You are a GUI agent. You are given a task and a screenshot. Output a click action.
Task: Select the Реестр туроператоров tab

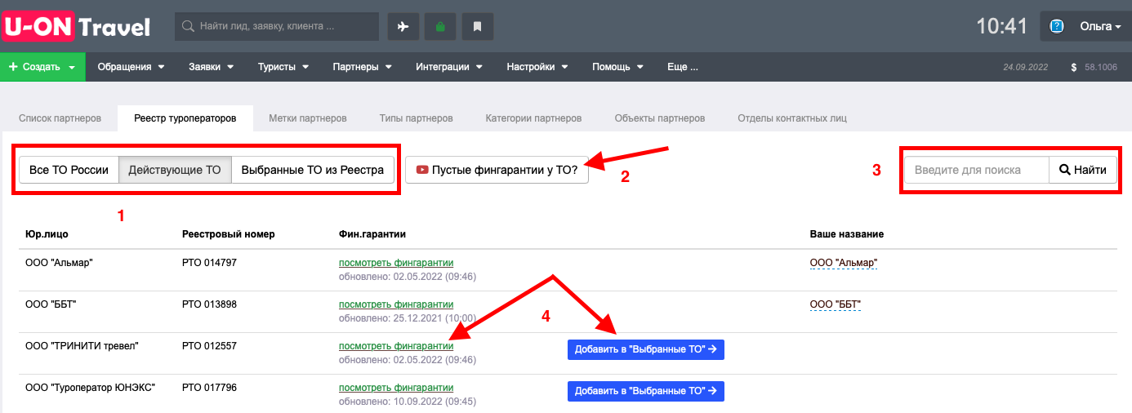(x=185, y=118)
